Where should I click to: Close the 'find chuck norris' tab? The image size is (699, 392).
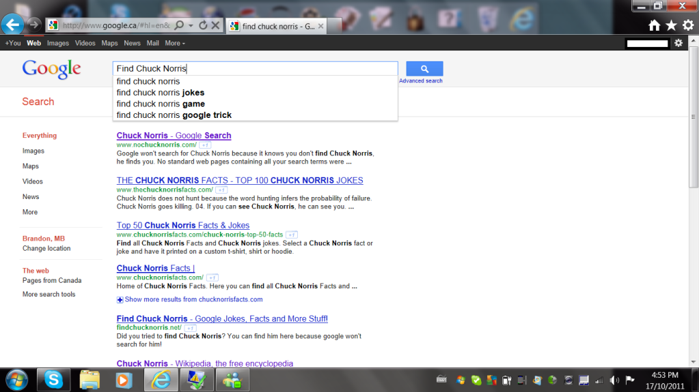(x=320, y=27)
